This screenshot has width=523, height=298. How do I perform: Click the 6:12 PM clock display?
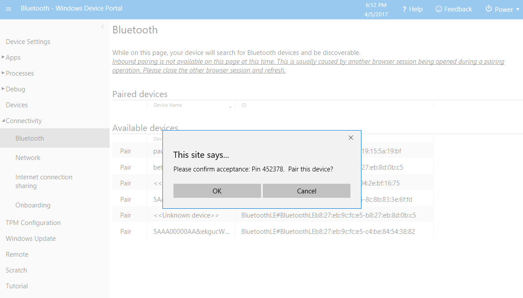click(376, 5)
